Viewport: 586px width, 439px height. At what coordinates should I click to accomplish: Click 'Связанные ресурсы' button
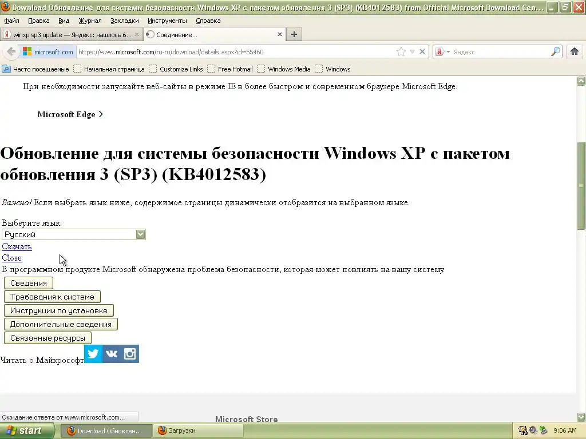click(48, 338)
